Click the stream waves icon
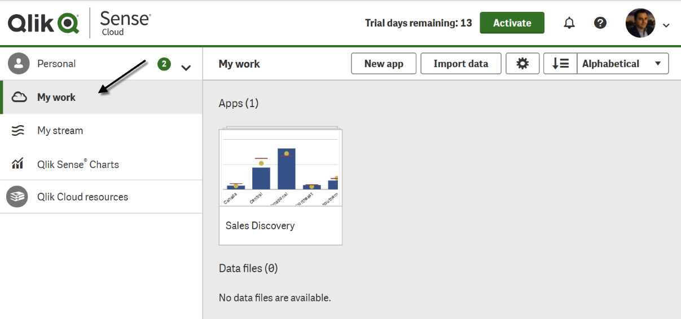The height and width of the screenshot is (319, 681). pos(18,131)
